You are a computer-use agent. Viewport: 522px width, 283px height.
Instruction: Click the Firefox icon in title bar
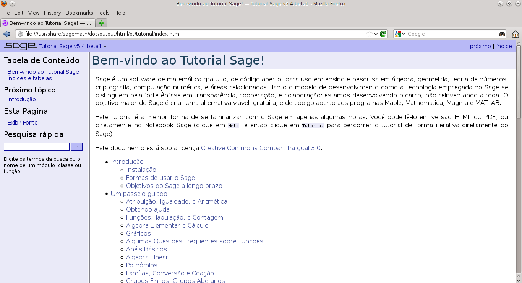(x=4, y=3)
